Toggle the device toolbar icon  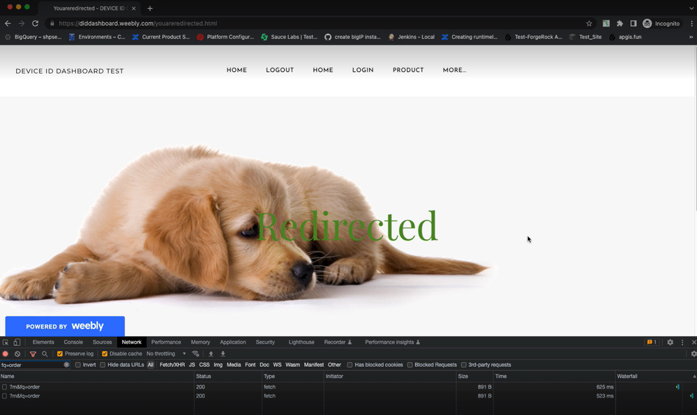(x=17, y=342)
